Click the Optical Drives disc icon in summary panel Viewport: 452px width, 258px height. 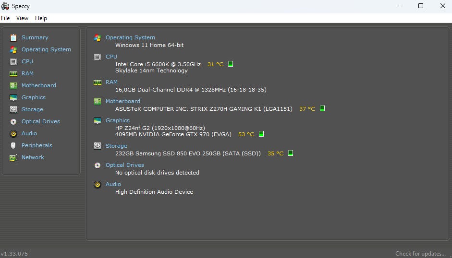tap(98, 165)
